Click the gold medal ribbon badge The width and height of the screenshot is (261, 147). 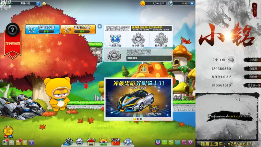click(8, 132)
